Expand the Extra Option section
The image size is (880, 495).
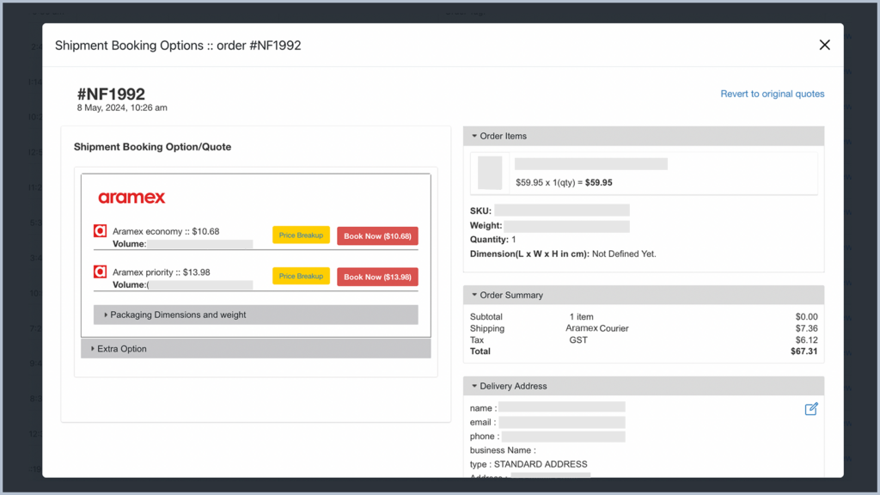point(121,349)
